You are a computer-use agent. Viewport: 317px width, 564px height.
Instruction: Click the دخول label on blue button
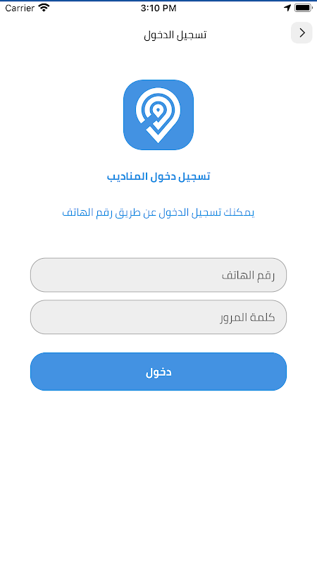tap(158, 372)
